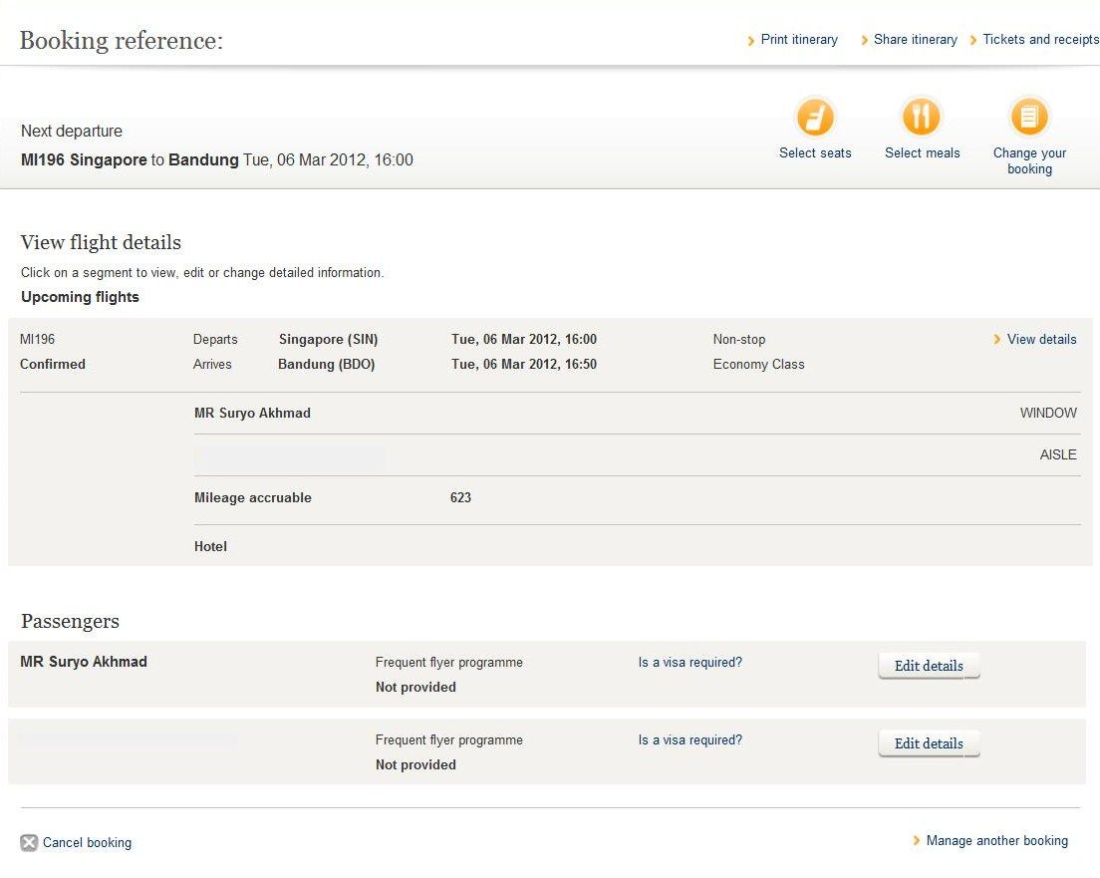Check visa requirement for Suryo Akhmad
Screen dimensions: 1100x878
[689, 663]
